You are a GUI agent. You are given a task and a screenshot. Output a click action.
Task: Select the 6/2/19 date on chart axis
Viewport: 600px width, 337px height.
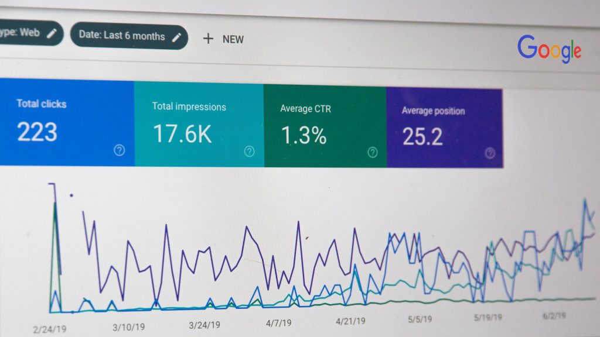tap(554, 315)
